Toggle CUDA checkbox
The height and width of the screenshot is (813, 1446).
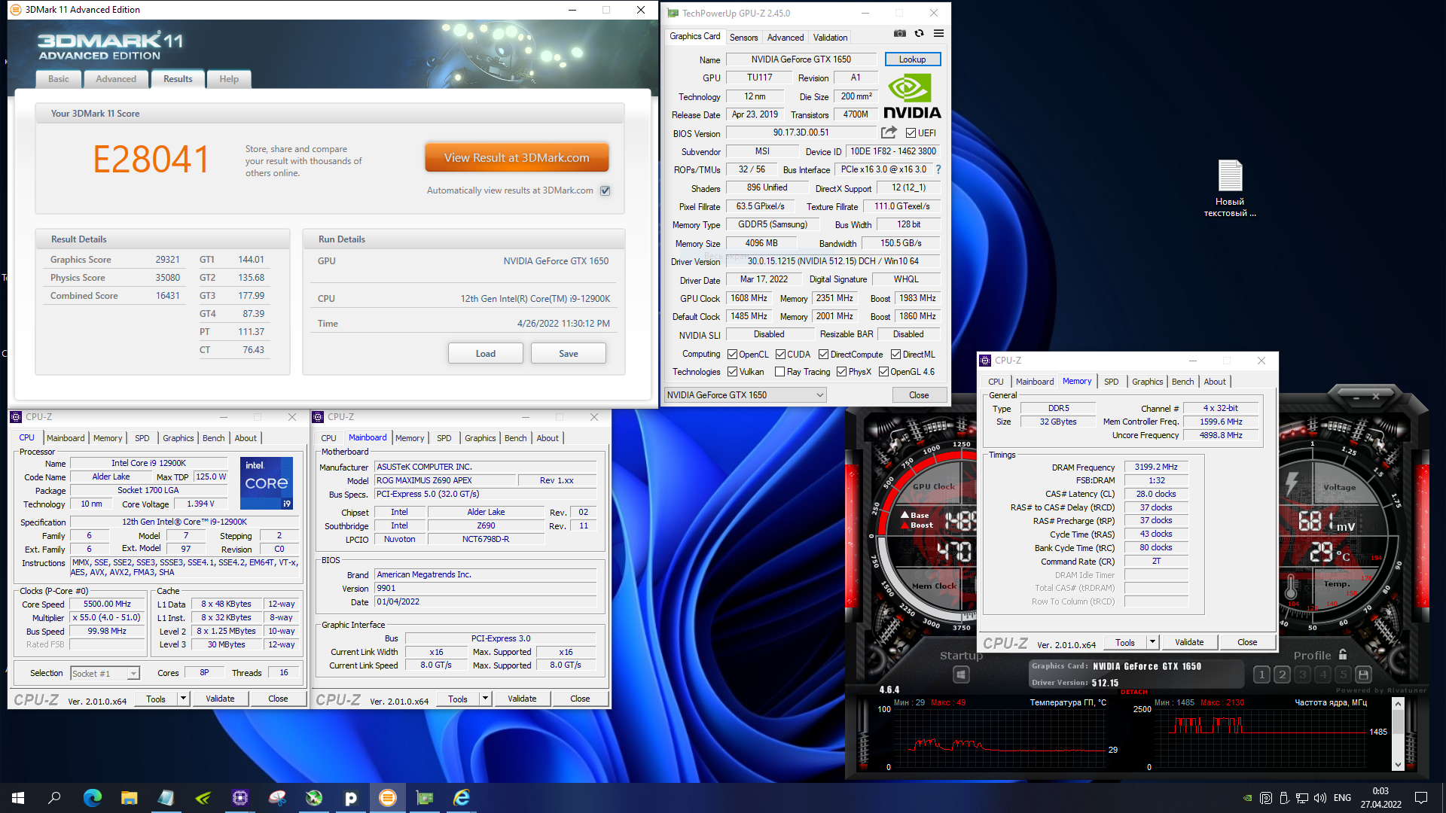click(x=780, y=355)
